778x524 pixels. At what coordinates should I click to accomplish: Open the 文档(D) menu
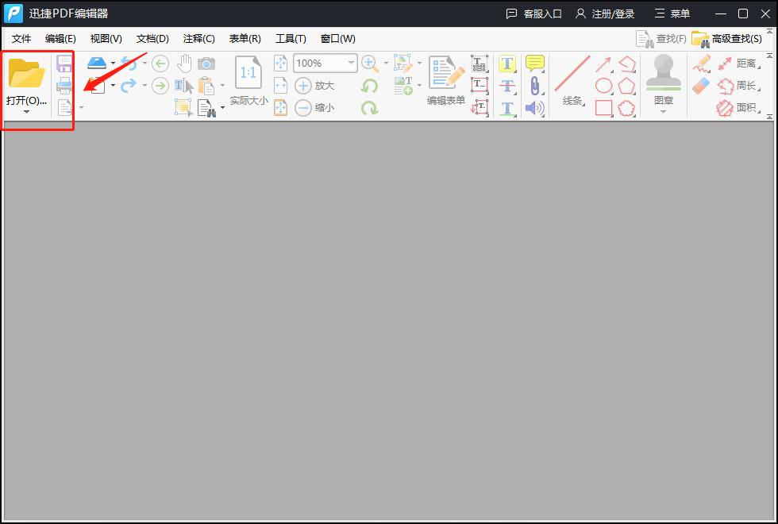(x=152, y=38)
